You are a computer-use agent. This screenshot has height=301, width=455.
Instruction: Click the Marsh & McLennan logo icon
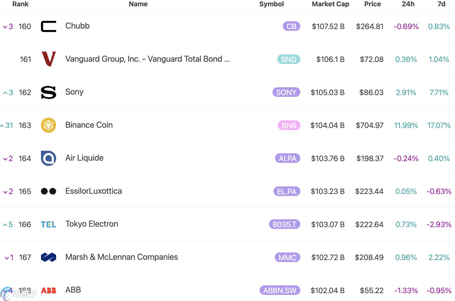tap(49, 257)
